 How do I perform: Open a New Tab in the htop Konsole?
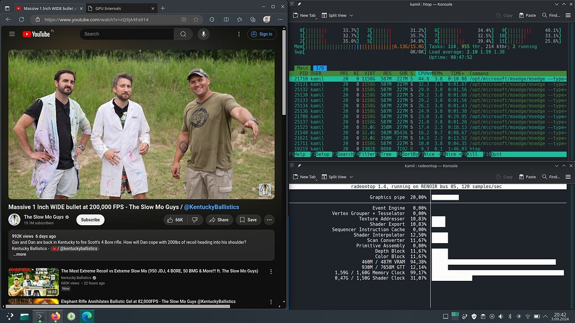304,16
